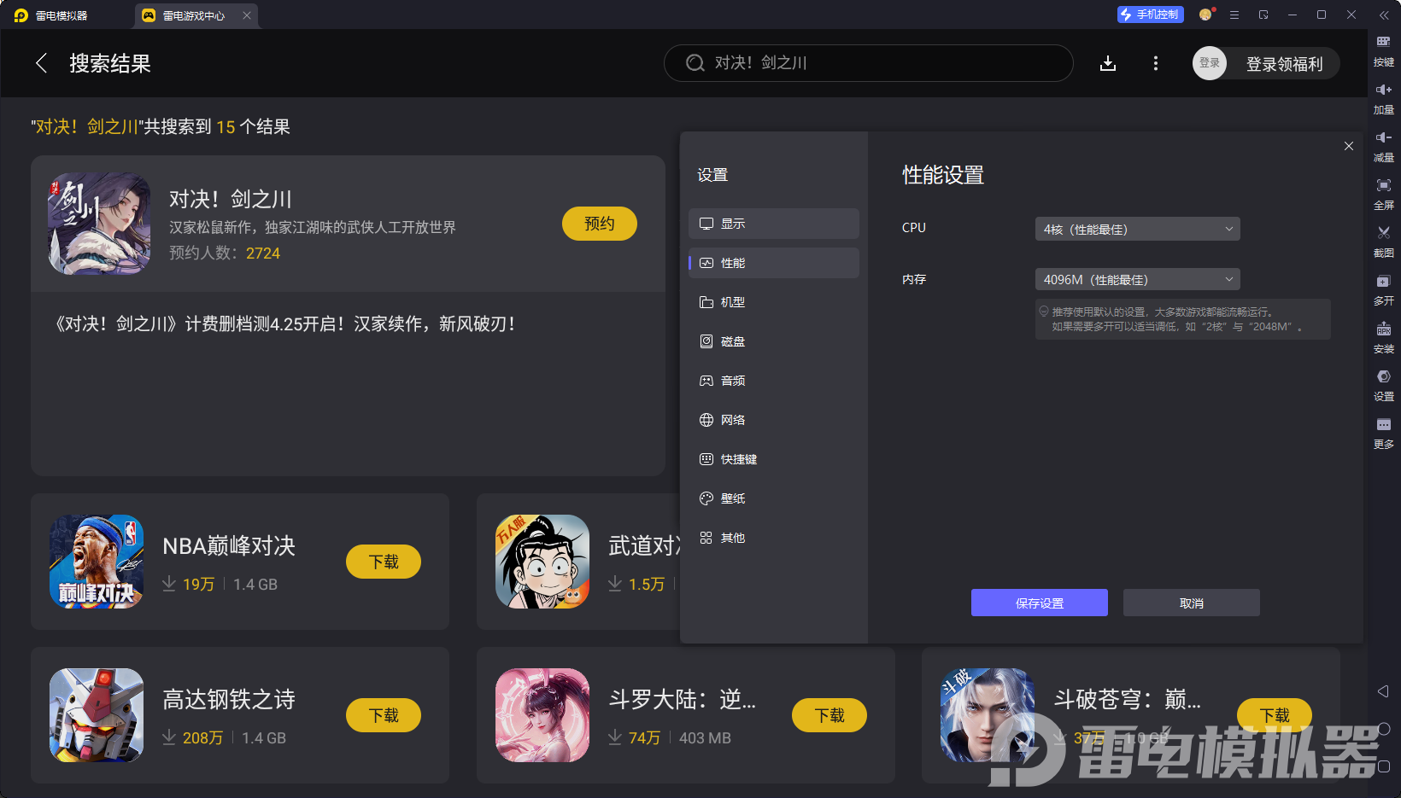Toggle 全屏 fullscreen sidebar icon
This screenshot has width=1401, height=798.
point(1383,193)
